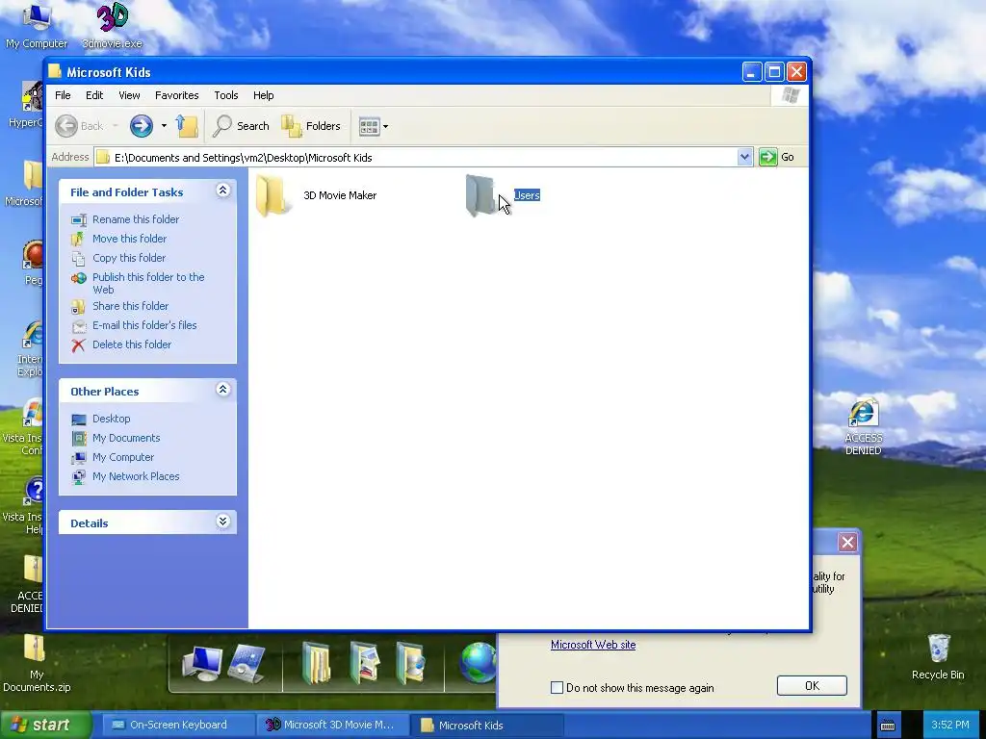Open the Help menu
986x739 pixels.
(264, 95)
